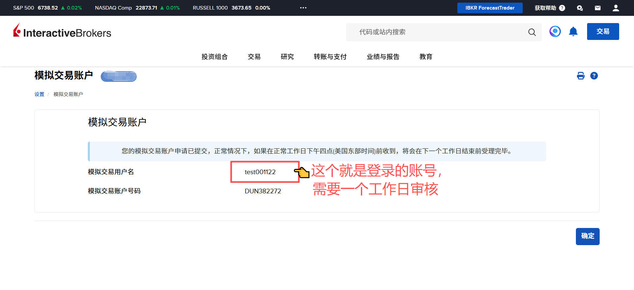Viewport: 634px width, 290px height.
Task: Open the circular IBKR assistant icon
Action: (555, 32)
